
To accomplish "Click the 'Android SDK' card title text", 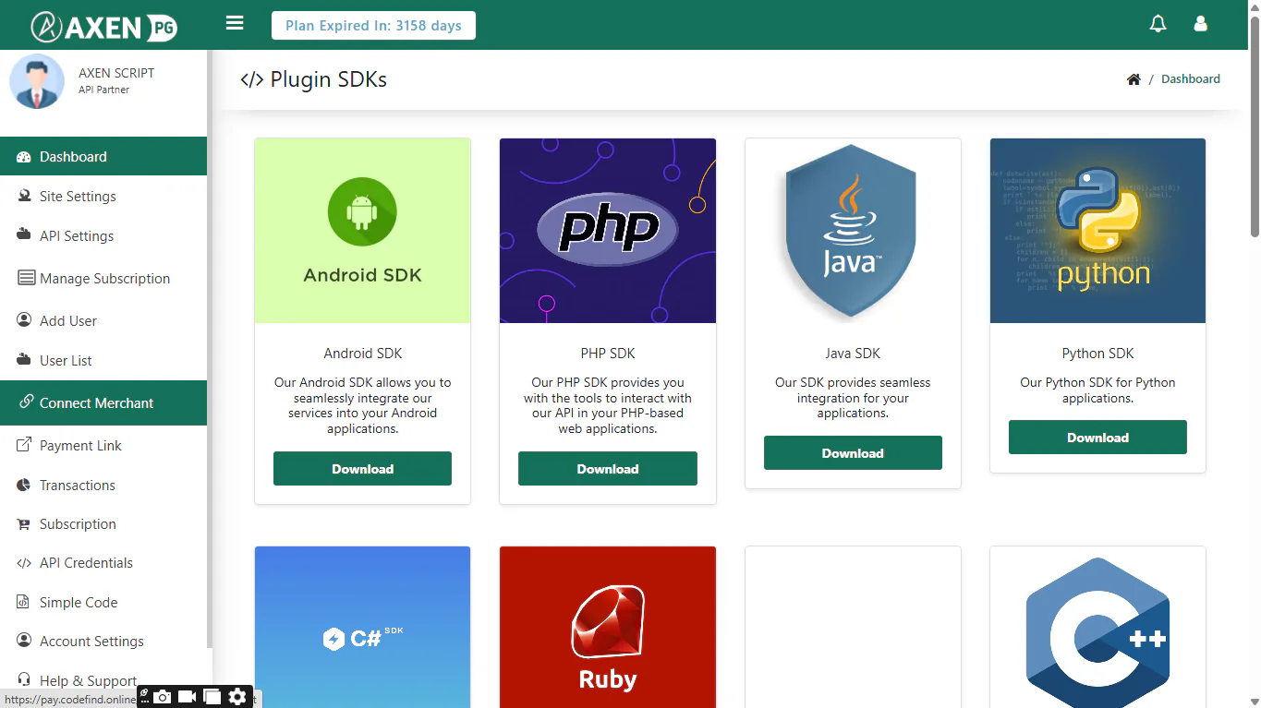I will 362,354.
